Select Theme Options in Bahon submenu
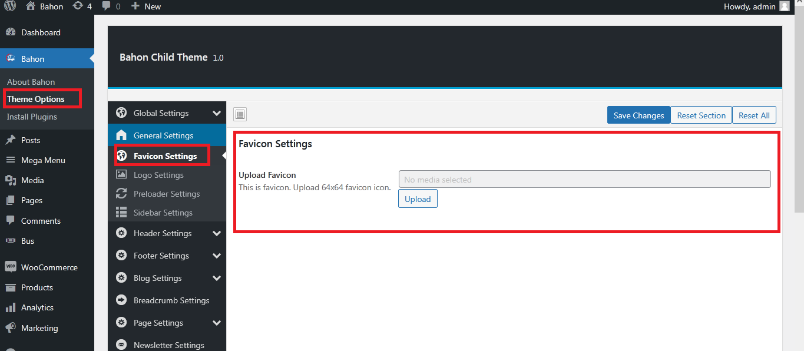This screenshot has height=351, width=804. point(36,99)
